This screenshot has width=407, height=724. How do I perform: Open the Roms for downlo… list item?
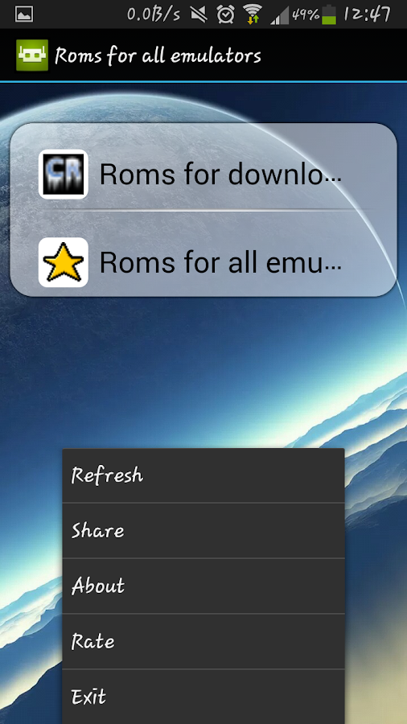click(203, 174)
